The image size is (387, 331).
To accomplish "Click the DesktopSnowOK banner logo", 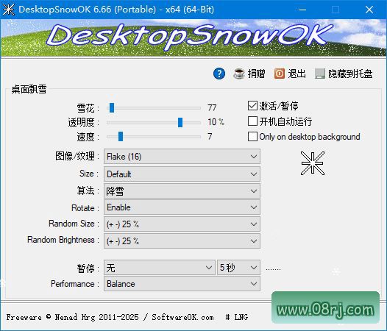I will coord(189,37).
